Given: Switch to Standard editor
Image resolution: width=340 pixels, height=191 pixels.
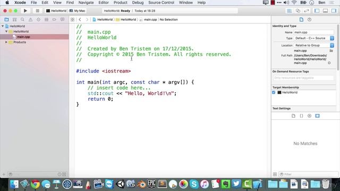Looking at the screenshot, I should pos(290,11).
